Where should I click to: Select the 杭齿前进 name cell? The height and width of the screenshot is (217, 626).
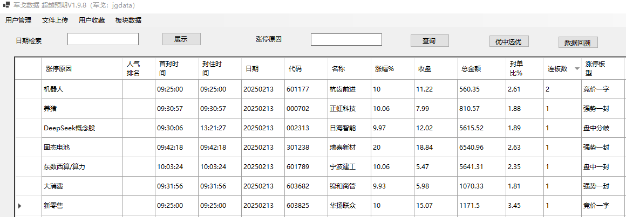pos(349,89)
